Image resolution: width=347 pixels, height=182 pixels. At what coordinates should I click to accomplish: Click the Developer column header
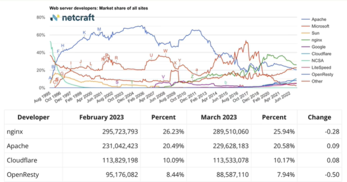[34, 117]
